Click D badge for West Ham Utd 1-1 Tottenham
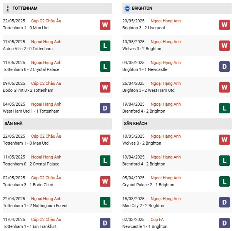This screenshot has height=231, width=232. point(105,108)
